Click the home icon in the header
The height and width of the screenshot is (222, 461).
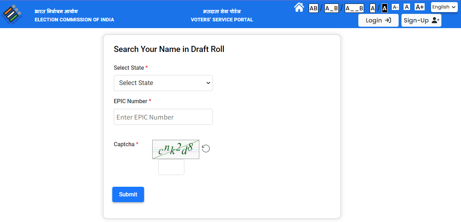coord(299,7)
